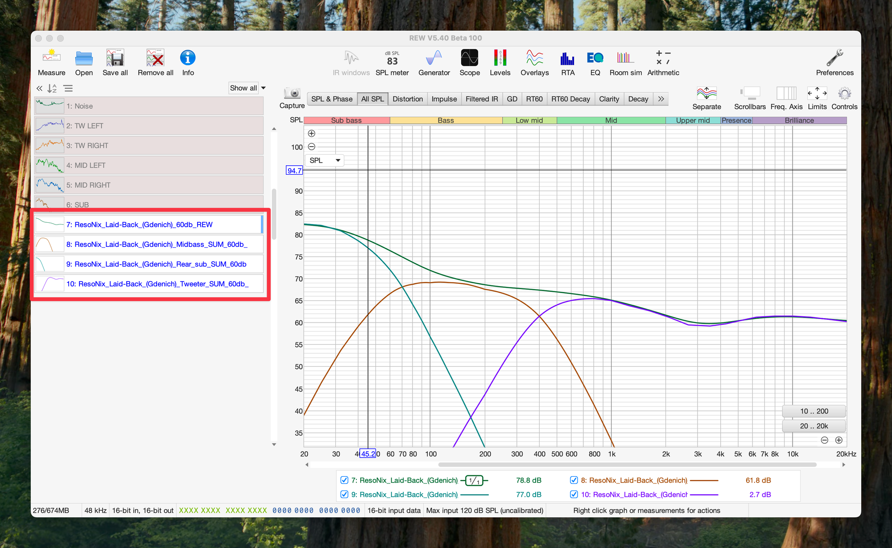The image size is (892, 548).
Task: Uncheck trace 7 ResoNix legend checkbox
Action: tap(344, 480)
